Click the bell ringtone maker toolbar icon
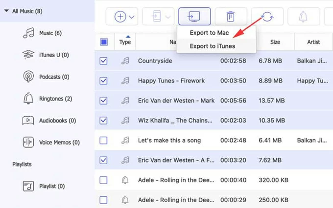 (x=303, y=17)
